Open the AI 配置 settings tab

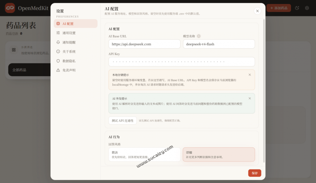pos(76,23)
